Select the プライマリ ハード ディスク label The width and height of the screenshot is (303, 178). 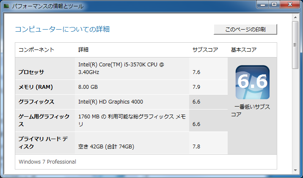coord(43,142)
